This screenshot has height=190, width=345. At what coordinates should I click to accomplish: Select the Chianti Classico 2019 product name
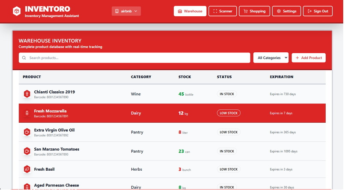54,92
